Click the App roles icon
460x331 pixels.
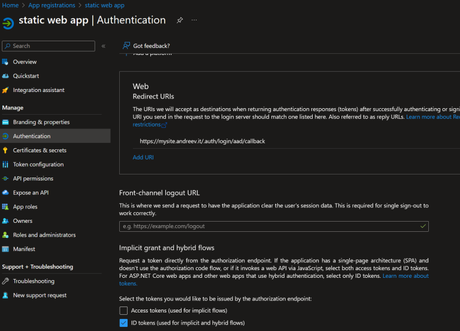5,207
